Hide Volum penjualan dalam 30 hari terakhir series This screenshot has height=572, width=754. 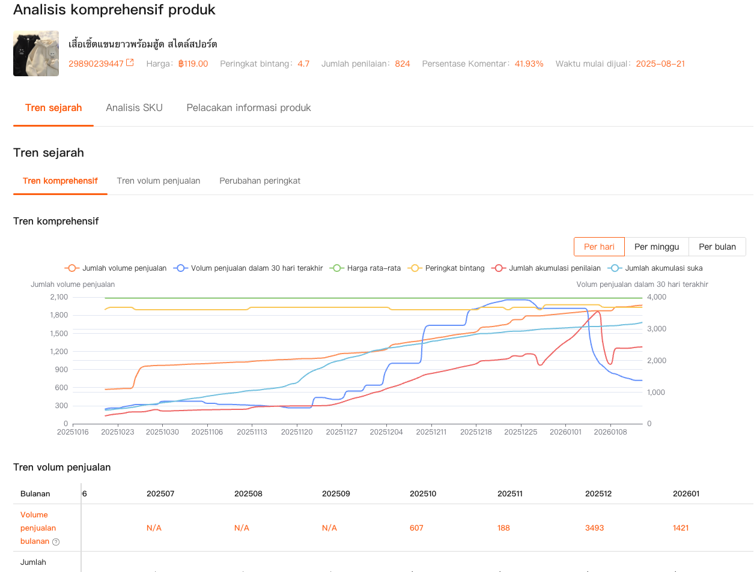[248, 268]
